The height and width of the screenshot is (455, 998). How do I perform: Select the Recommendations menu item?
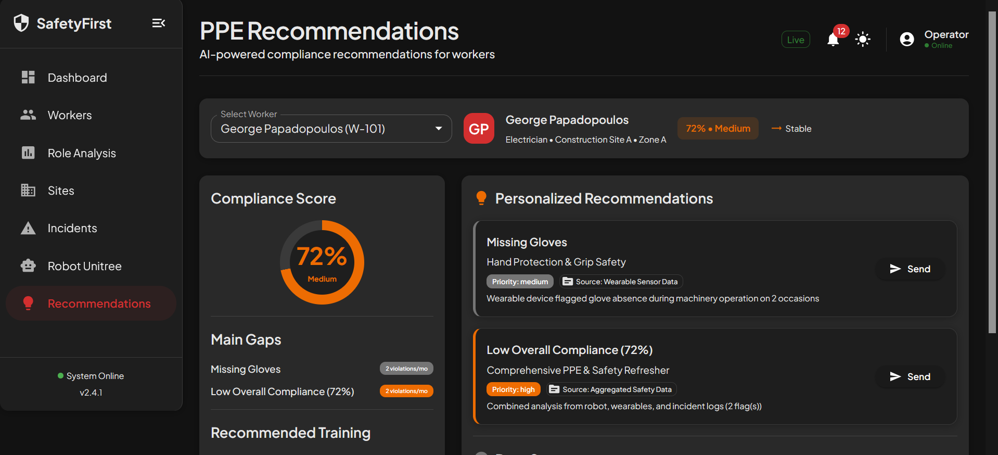point(91,304)
